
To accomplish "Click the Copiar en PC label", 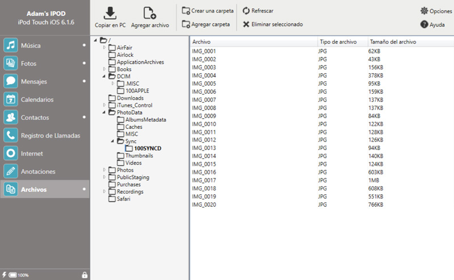I will [x=110, y=25].
